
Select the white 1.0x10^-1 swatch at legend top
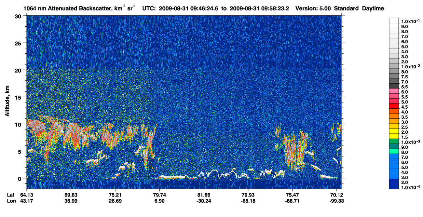394,20
